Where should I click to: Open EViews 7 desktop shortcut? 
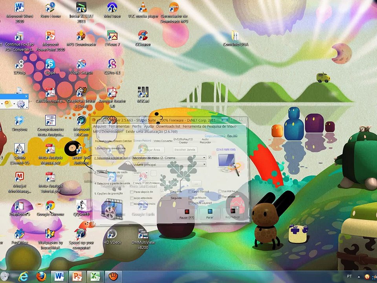coord(112,38)
